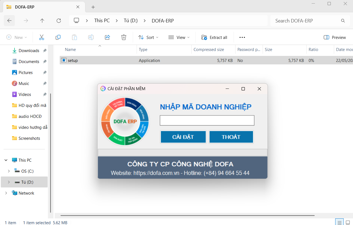Click the horizontal scrollbar of file list
Screen dimensions: 353x225
click(187, 216)
